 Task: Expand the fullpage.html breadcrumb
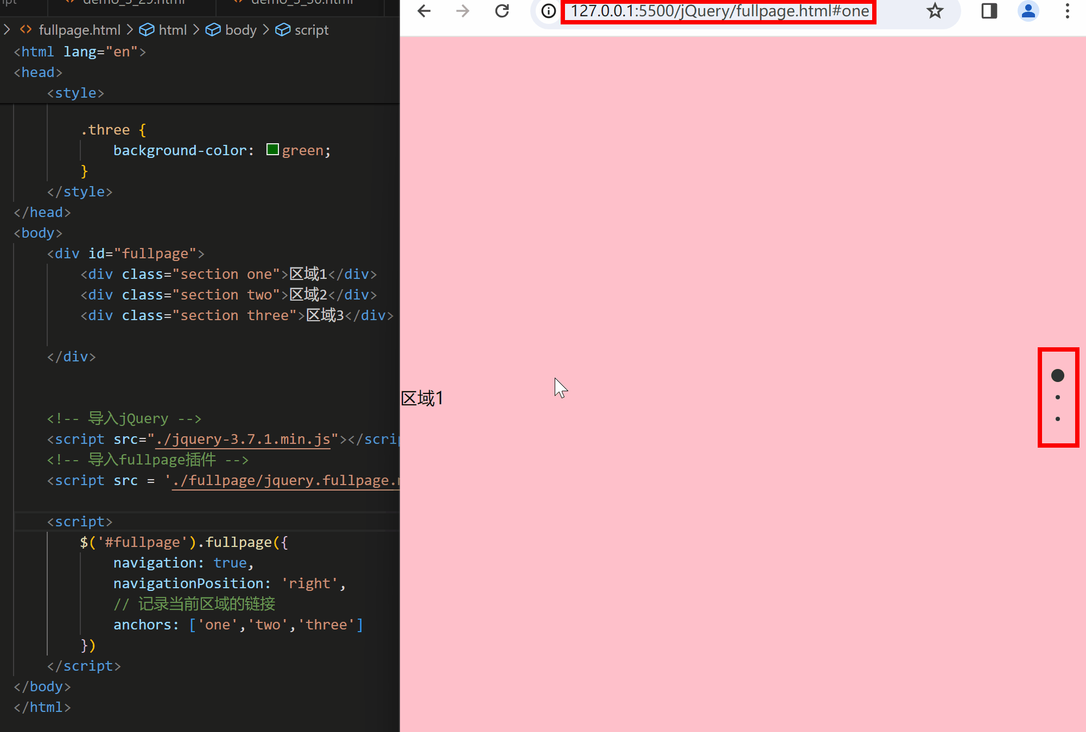pos(79,30)
